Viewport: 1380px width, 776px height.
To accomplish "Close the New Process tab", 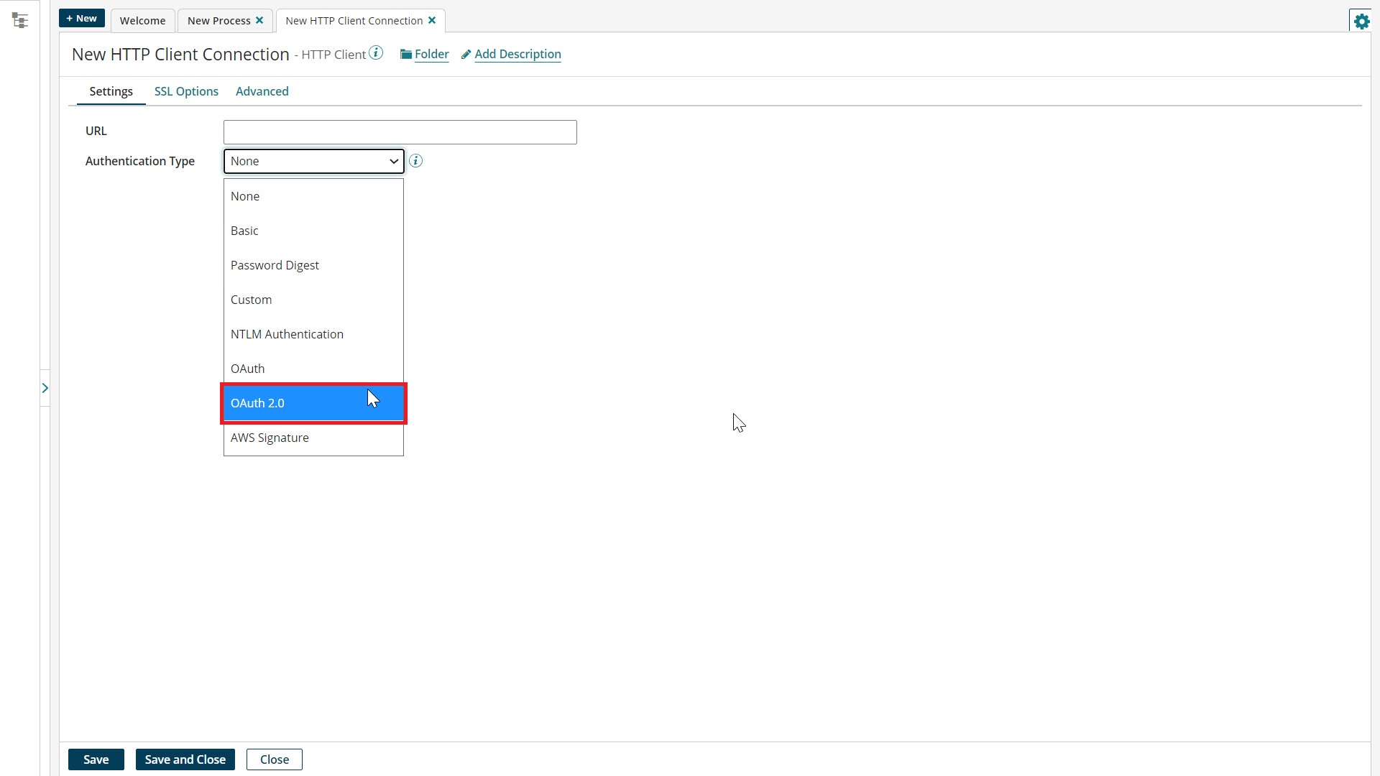I will click(259, 20).
